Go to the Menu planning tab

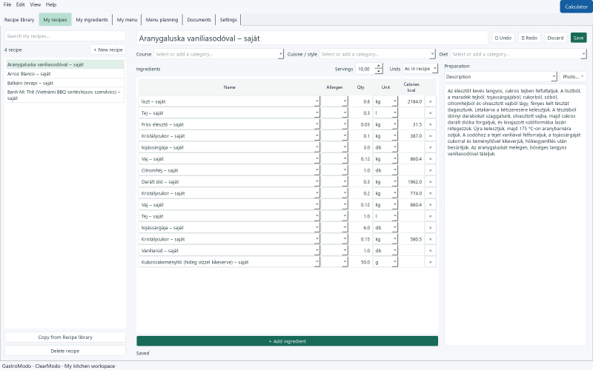click(x=162, y=20)
